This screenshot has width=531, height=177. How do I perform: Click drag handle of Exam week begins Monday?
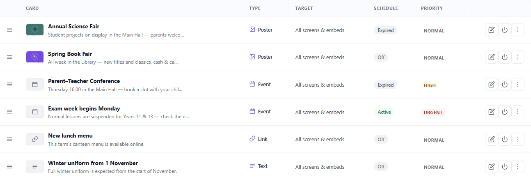(x=10, y=112)
